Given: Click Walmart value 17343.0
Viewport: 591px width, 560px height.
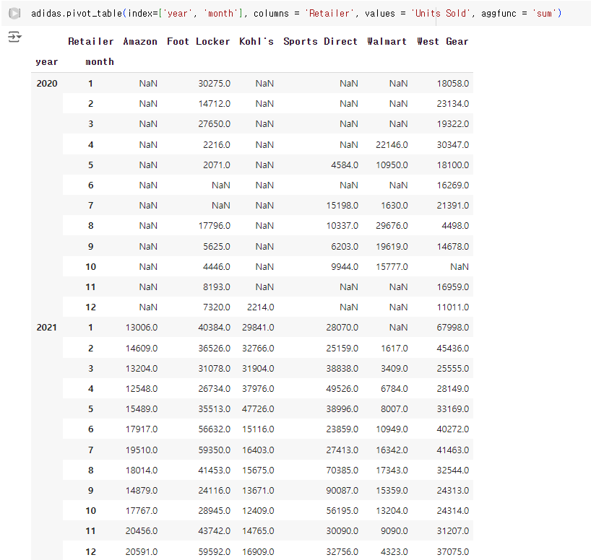Looking at the screenshot, I should [392, 471].
